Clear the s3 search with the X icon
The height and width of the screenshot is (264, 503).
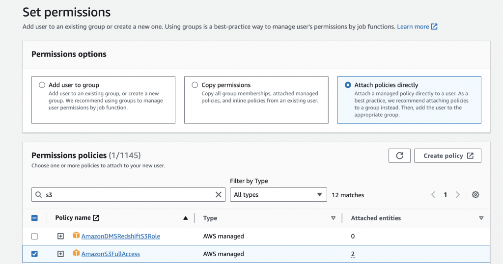click(x=219, y=195)
